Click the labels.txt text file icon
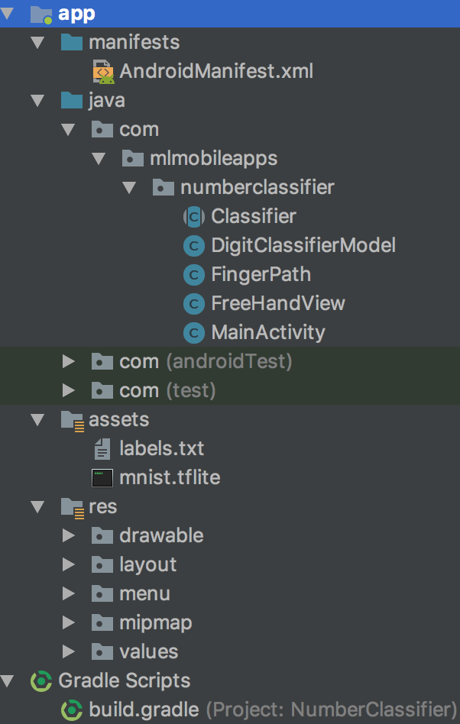The width and height of the screenshot is (460, 724). (x=102, y=449)
